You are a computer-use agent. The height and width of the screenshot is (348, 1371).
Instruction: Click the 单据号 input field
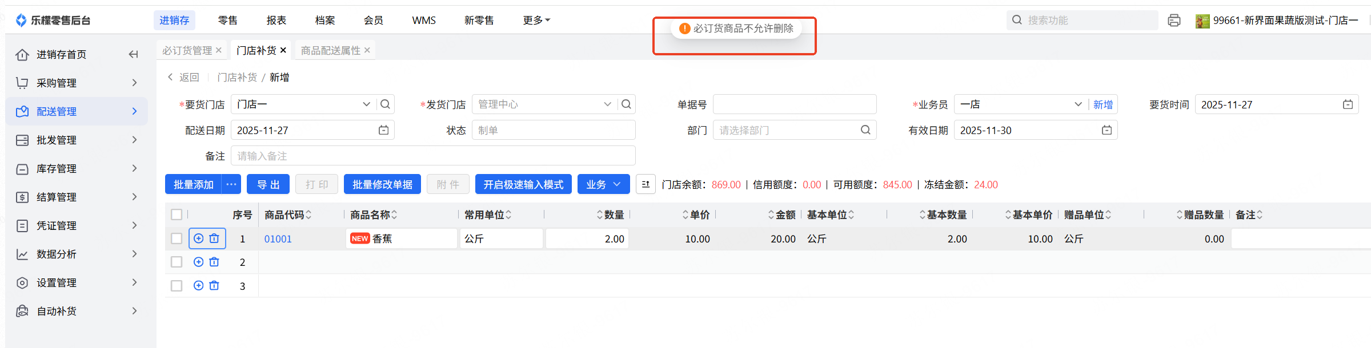point(795,104)
